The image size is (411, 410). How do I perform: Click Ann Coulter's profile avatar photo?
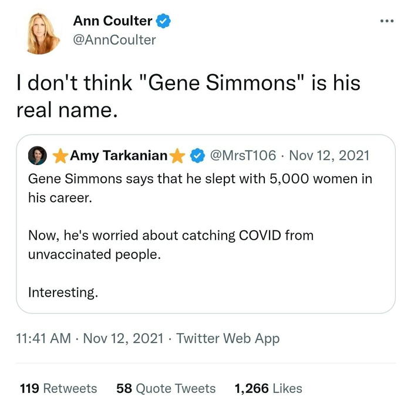(x=42, y=33)
